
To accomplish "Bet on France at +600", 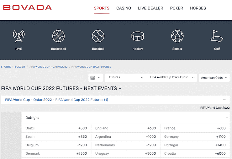I will [195, 128].
